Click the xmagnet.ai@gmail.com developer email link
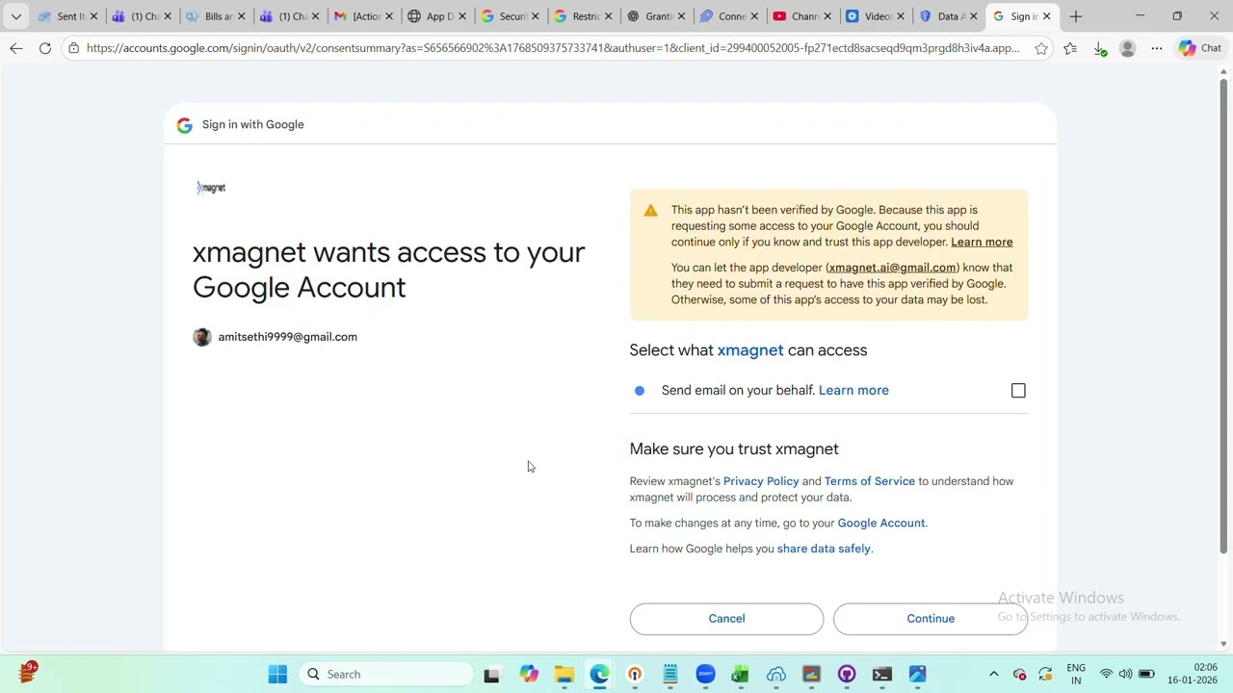The image size is (1233, 693). coord(892,268)
